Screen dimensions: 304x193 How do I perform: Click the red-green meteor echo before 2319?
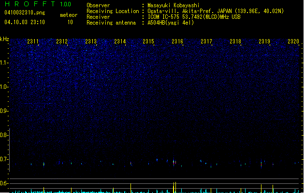pos(261,164)
